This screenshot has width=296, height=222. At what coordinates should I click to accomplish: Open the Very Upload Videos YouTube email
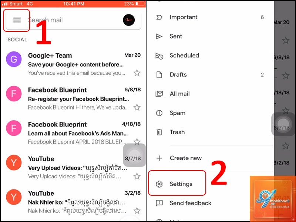(x=73, y=168)
